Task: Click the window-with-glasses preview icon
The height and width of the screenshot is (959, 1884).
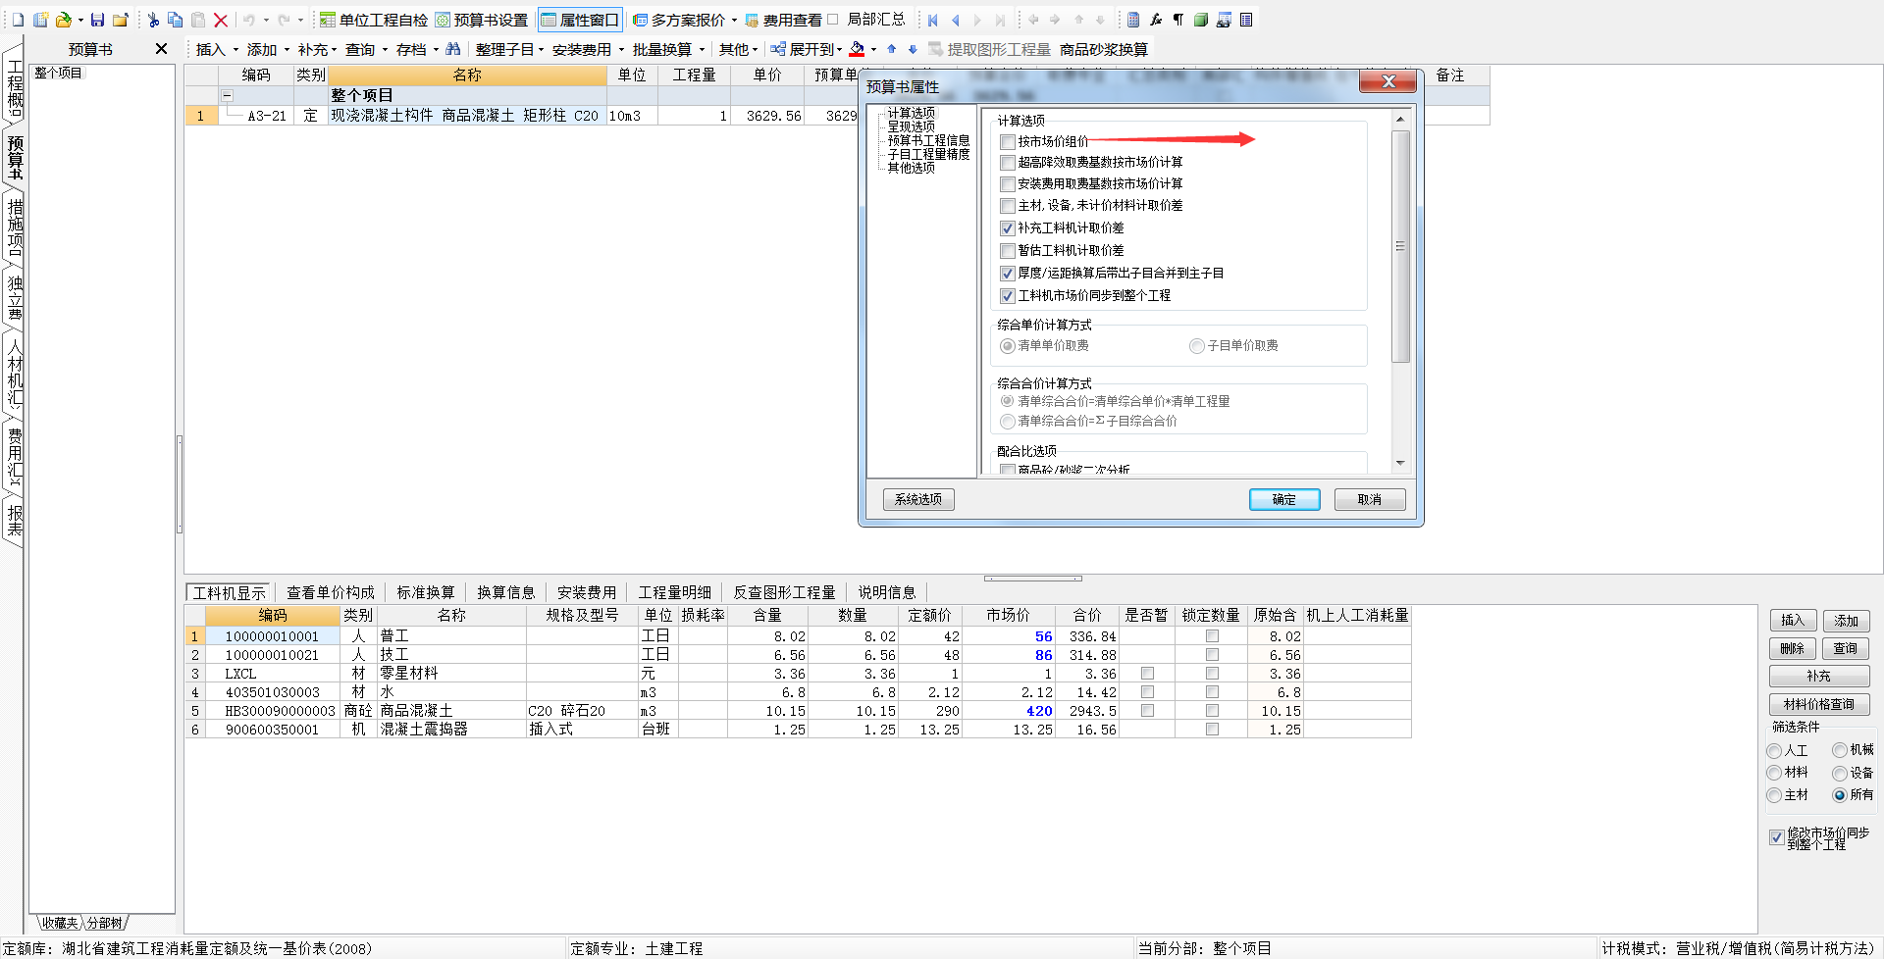Action: pos(1224,20)
